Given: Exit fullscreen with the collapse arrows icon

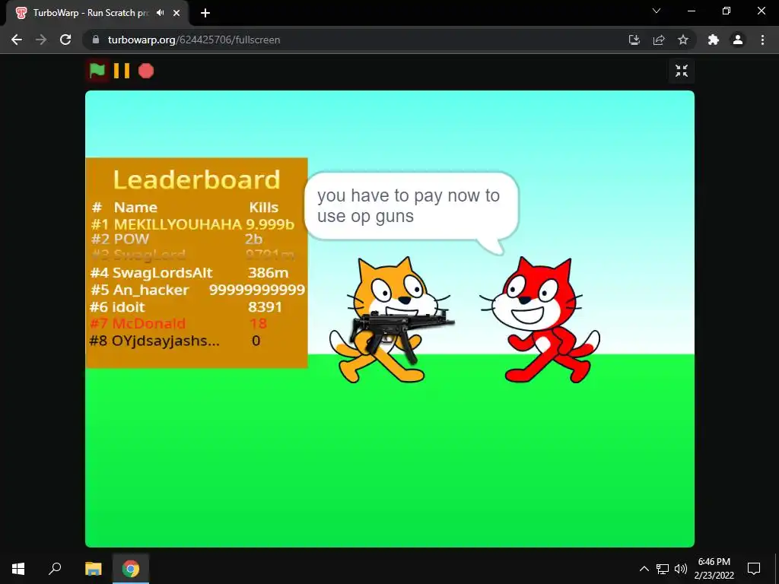Looking at the screenshot, I should pos(682,71).
